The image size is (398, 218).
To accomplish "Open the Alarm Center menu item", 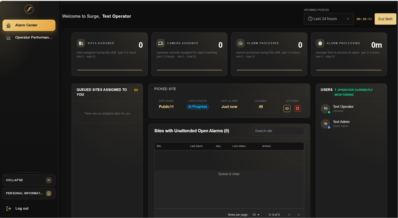I will [29, 25].
